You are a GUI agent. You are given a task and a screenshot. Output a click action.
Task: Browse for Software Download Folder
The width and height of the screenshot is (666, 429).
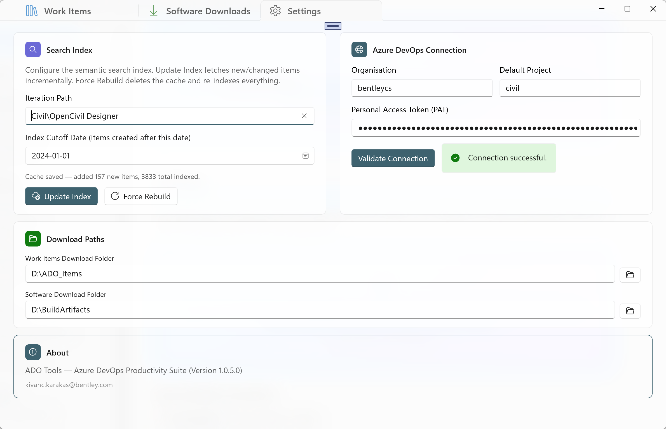(630, 311)
